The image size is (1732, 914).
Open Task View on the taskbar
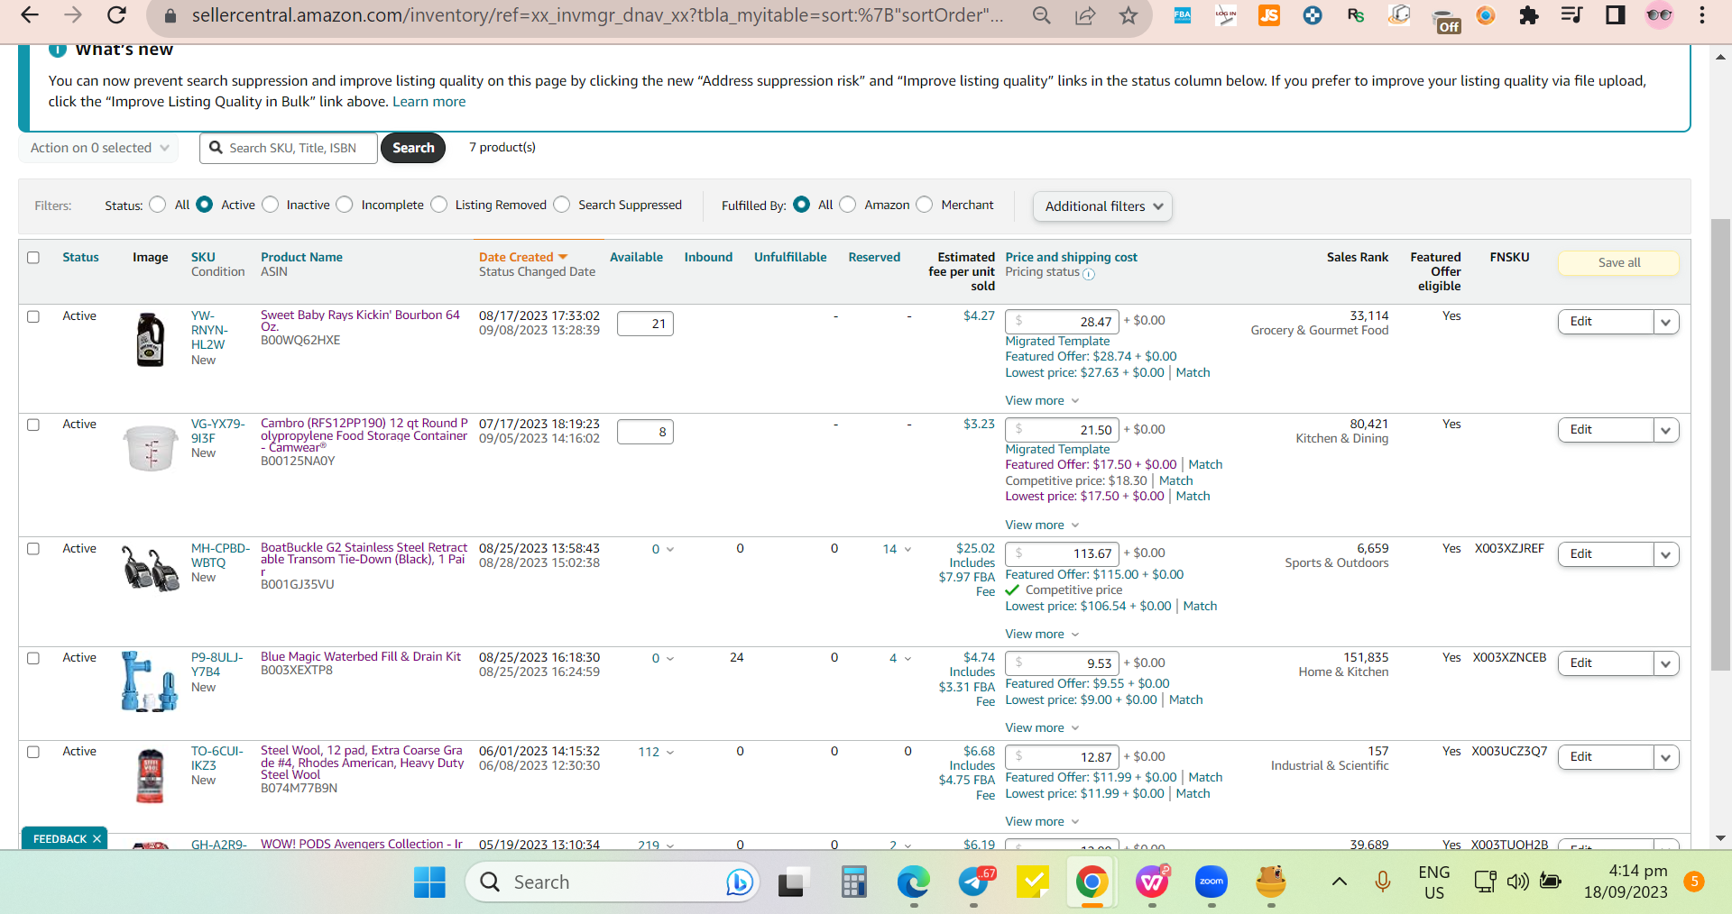point(792,882)
